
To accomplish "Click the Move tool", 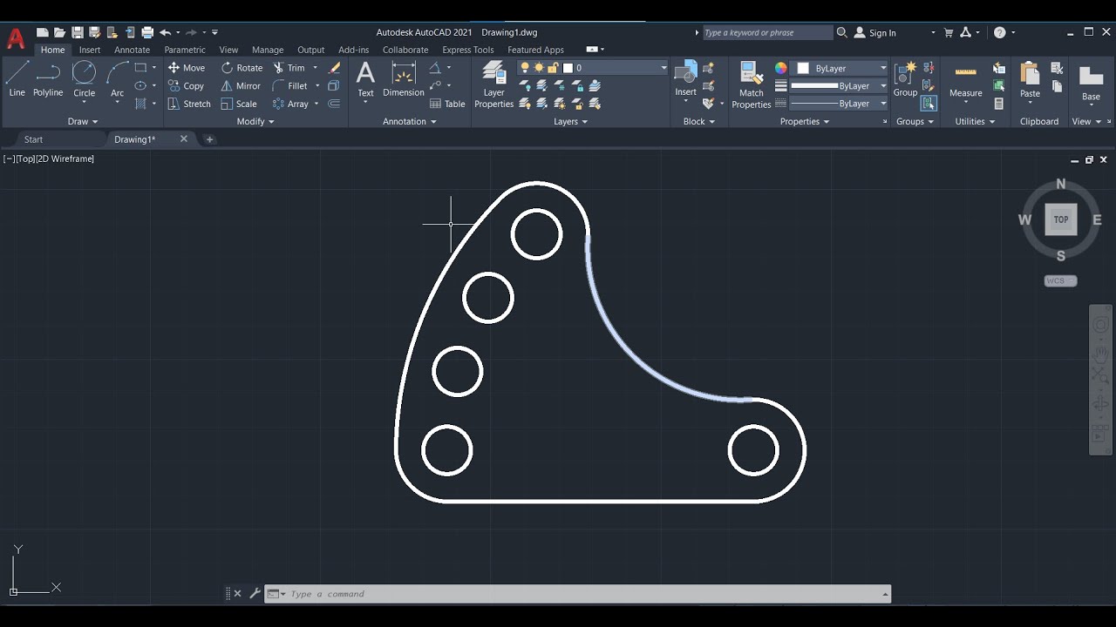I will [186, 68].
